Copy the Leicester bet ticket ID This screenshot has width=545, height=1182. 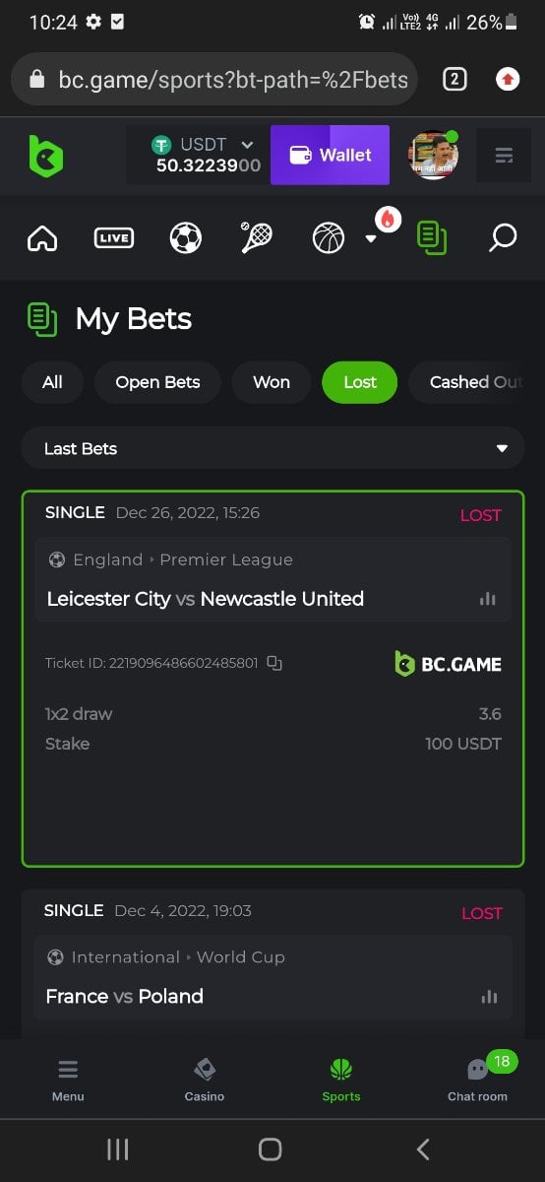(x=274, y=664)
